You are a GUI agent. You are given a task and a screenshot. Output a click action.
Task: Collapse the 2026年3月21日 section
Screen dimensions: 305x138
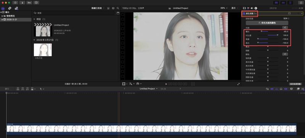click(34, 40)
